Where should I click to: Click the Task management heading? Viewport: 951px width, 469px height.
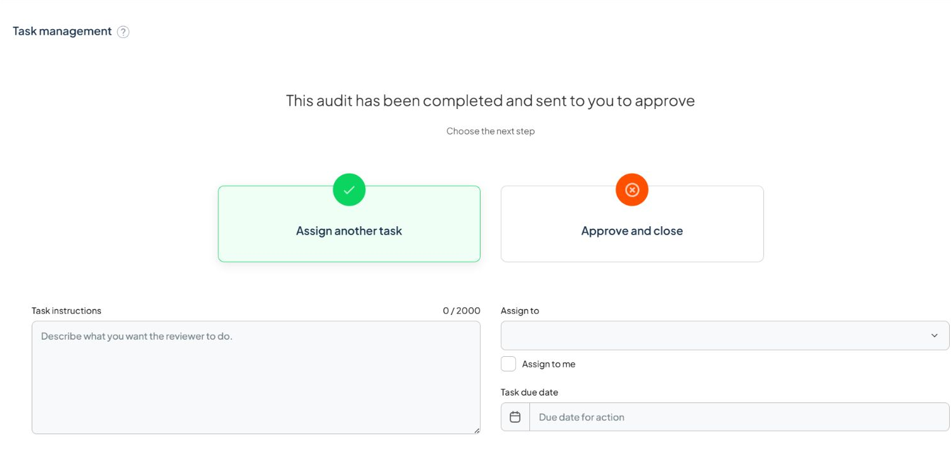pyautogui.click(x=62, y=31)
